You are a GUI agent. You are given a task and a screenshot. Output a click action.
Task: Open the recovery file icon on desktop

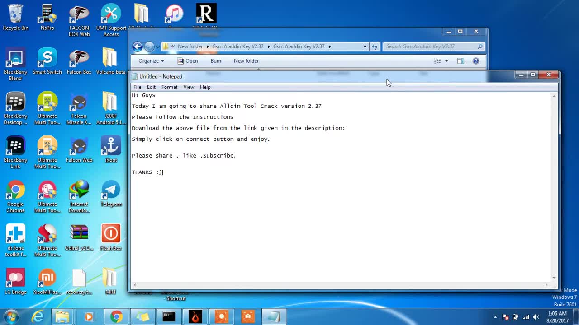[x=79, y=282]
